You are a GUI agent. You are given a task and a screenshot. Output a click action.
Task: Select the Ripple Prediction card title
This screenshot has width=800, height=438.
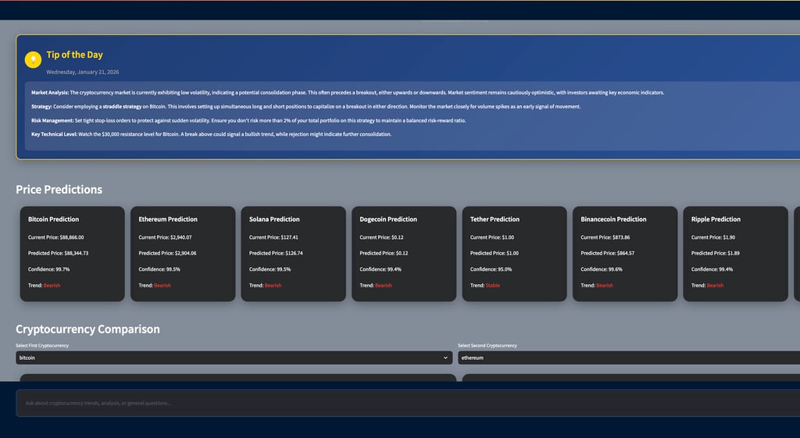(x=716, y=219)
